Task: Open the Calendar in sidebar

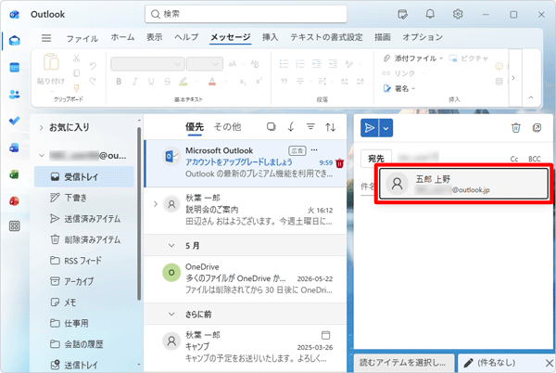Action: point(14,68)
